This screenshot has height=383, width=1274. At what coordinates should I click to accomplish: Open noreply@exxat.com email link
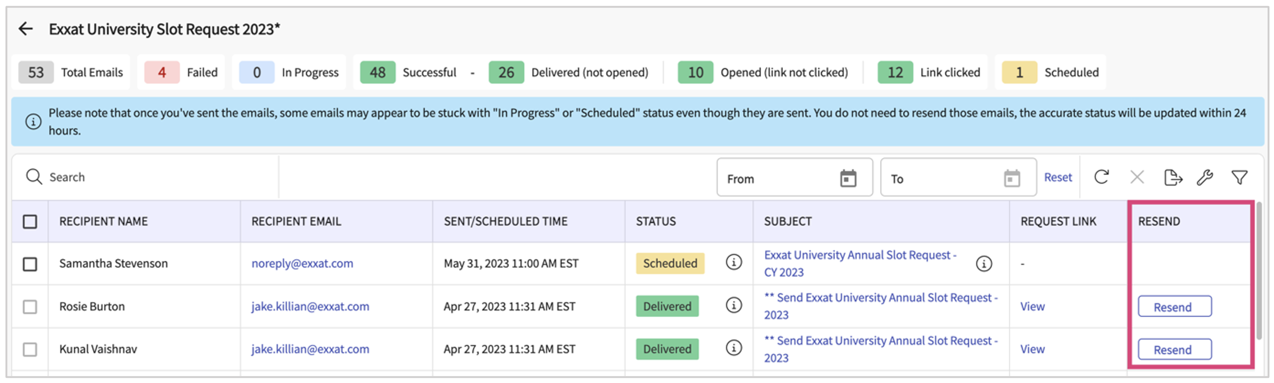(302, 264)
